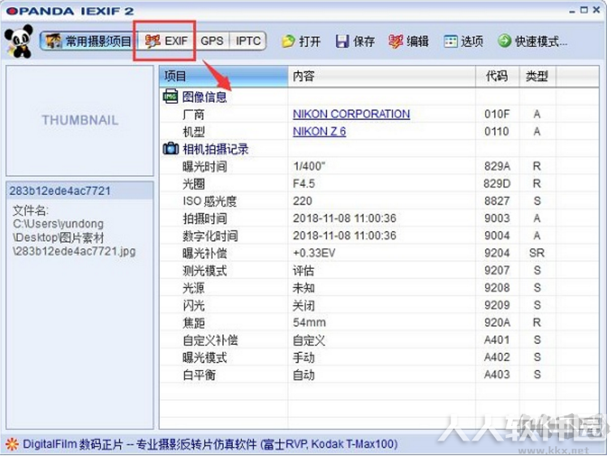The width and height of the screenshot is (611, 456).
Task: Open the EXIF tab
Action: [x=166, y=41]
